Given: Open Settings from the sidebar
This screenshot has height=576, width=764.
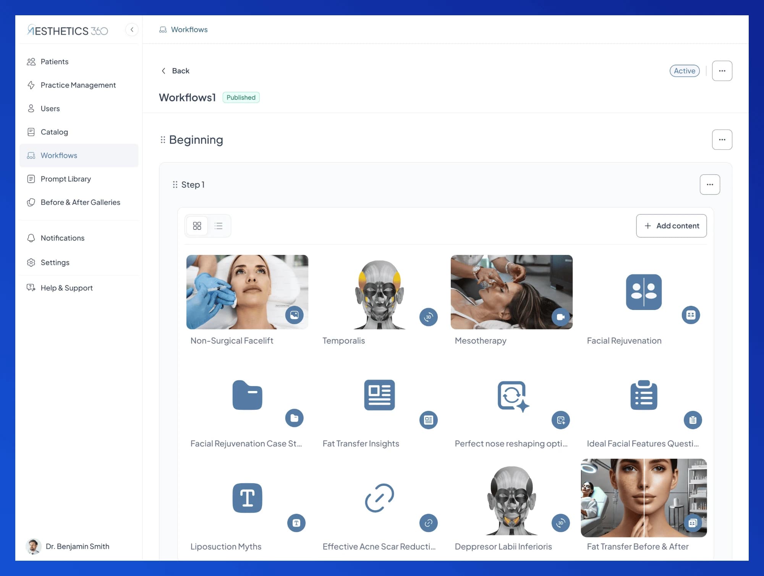Looking at the screenshot, I should (x=79, y=263).
